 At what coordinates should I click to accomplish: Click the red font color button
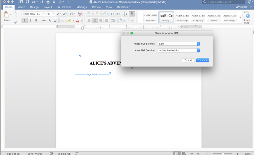[x=78, y=20]
